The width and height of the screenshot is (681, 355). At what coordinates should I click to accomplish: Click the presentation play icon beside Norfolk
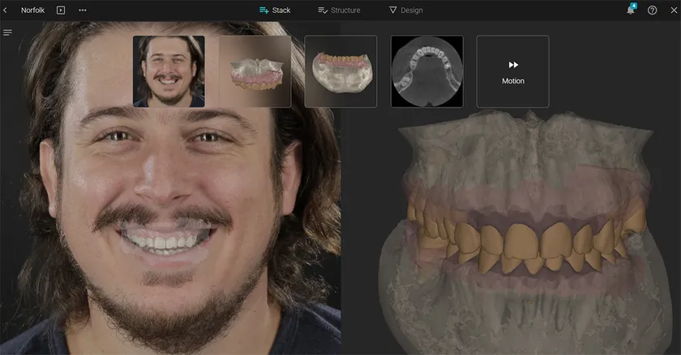click(61, 11)
